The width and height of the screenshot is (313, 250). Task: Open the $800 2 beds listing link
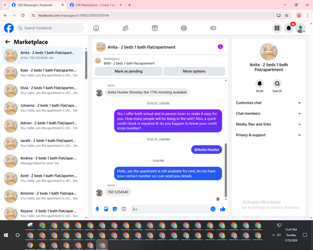click(129, 63)
